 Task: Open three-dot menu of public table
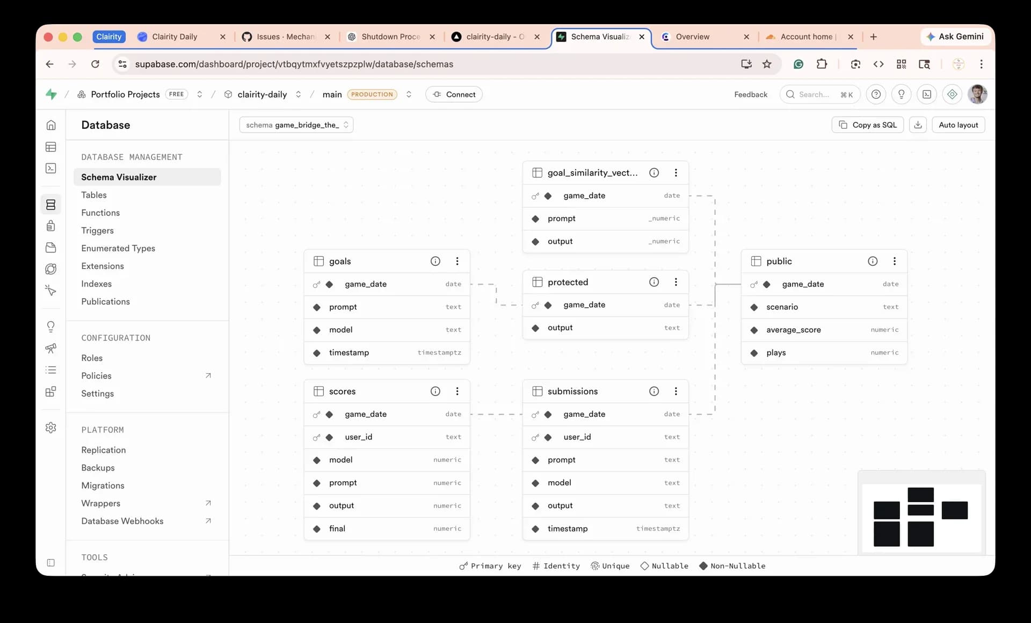895,261
